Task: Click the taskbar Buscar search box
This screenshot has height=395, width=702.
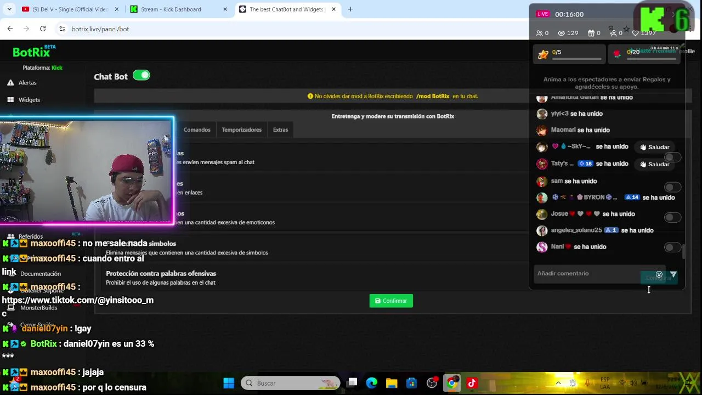Action: tap(291, 383)
